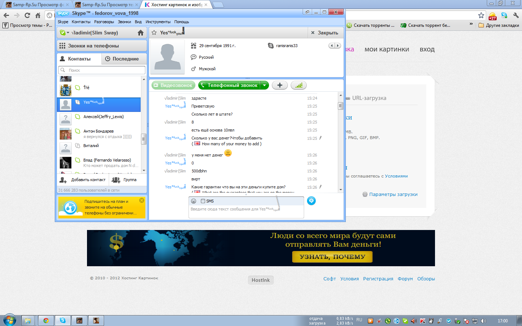Image resolution: width=522 pixels, height=326 pixels.
Task: Click Skype extension icon in Chrome toolbar
Action: pyautogui.click(x=504, y=15)
